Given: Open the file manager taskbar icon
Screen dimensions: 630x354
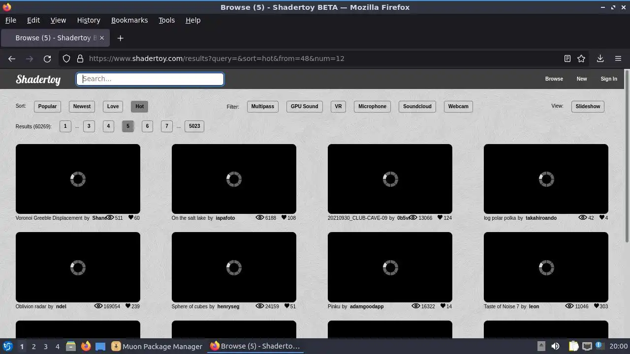Looking at the screenshot, I should point(71,346).
